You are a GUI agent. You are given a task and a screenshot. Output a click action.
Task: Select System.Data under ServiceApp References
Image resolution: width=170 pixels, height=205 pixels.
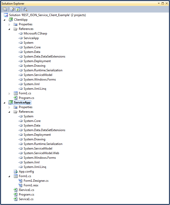[x=32, y=126]
